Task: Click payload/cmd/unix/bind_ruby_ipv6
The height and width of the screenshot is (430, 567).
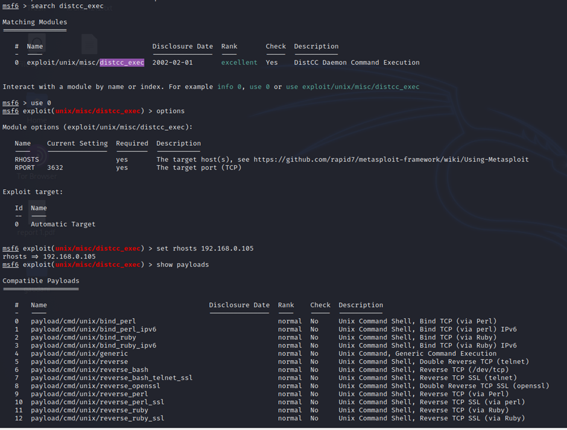Action: click(93, 346)
